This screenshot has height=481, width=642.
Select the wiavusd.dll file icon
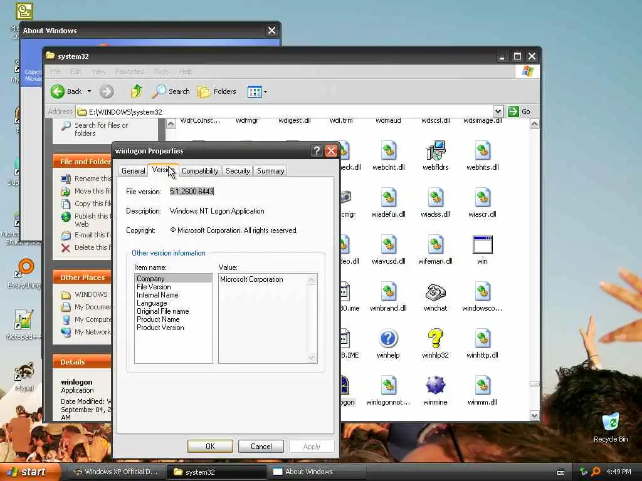click(389, 244)
